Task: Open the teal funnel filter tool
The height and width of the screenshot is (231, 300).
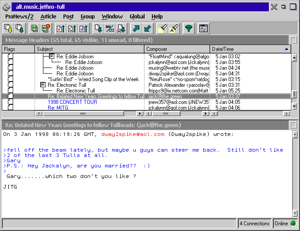Action: [x=189, y=28]
